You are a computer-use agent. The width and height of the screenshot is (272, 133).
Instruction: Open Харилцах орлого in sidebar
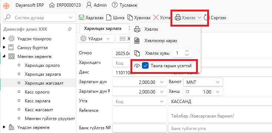42,65
